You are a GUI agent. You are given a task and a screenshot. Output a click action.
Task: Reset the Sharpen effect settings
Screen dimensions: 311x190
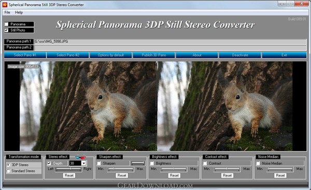point(122,176)
